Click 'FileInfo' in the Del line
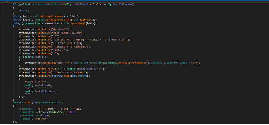This screenshot has height=125, width=269. (86, 63)
